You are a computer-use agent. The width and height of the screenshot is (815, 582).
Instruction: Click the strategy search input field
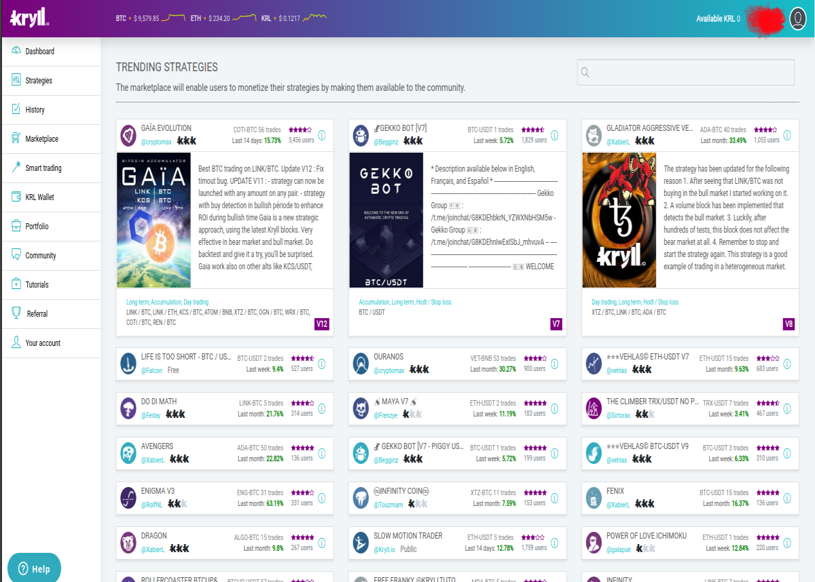click(x=686, y=73)
